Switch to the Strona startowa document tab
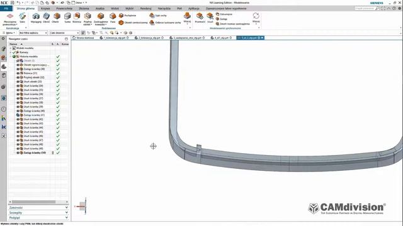The height and width of the screenshot is (226, 403). (x=83, y=38)
